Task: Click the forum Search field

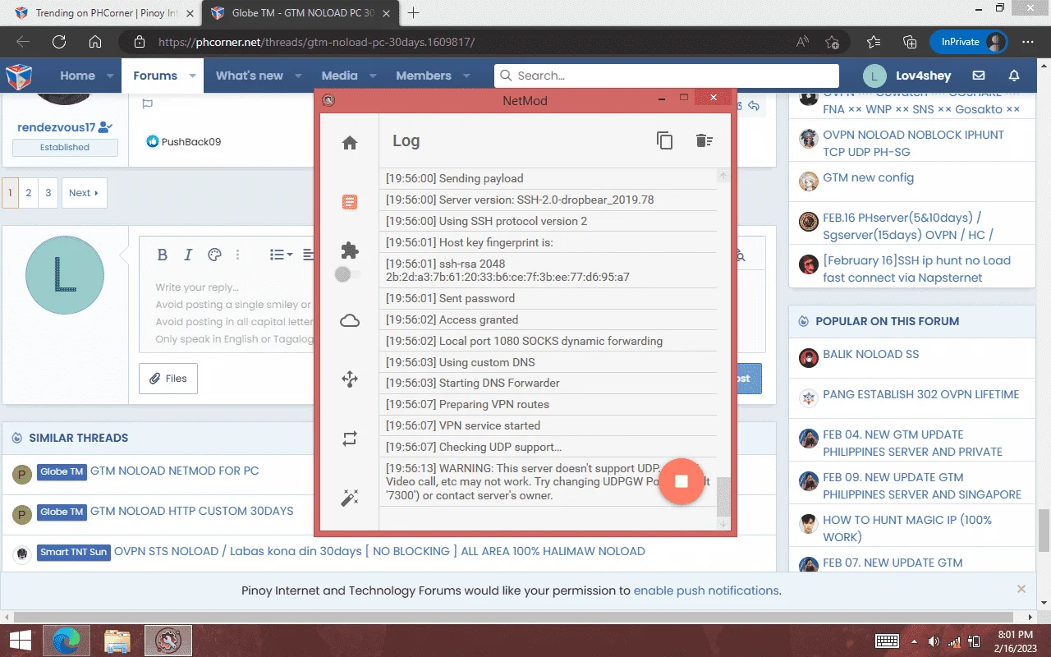Action: (666, 76)
